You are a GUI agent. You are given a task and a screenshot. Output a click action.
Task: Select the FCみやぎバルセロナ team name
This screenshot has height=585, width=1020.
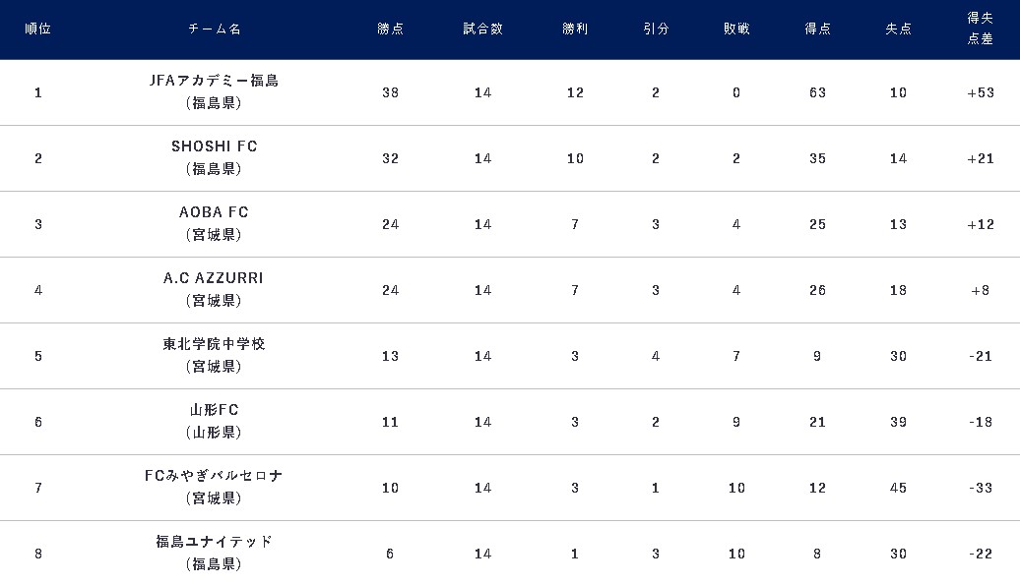(x=214, y=475)
